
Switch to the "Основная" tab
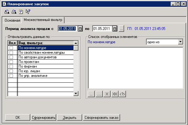(x=12, y=20)
